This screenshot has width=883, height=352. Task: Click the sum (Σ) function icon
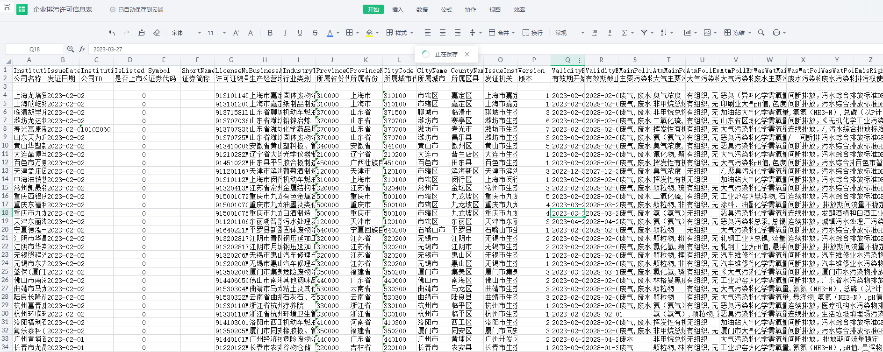tap(624, 33)
